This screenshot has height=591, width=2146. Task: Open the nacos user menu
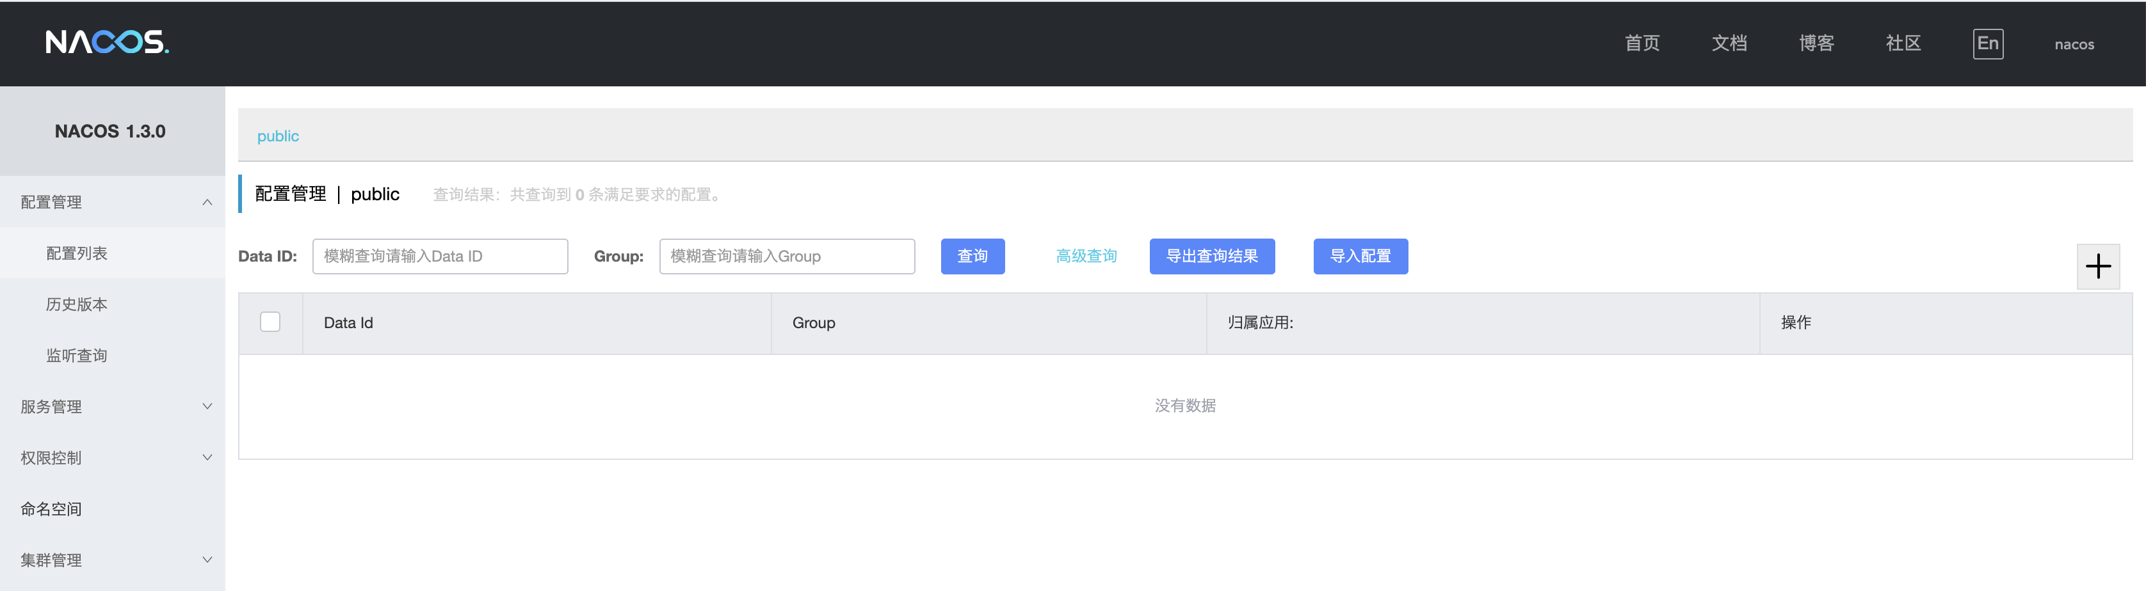[2074, 44]
